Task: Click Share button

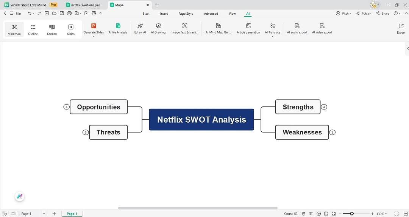Action: coord(382,13)
